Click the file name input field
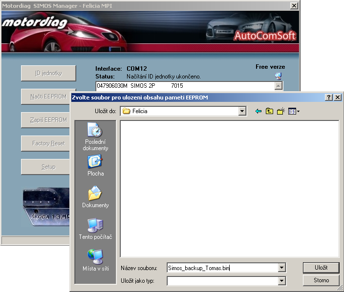Viewport: 344px width, 292px height. [x=221, y=268]
